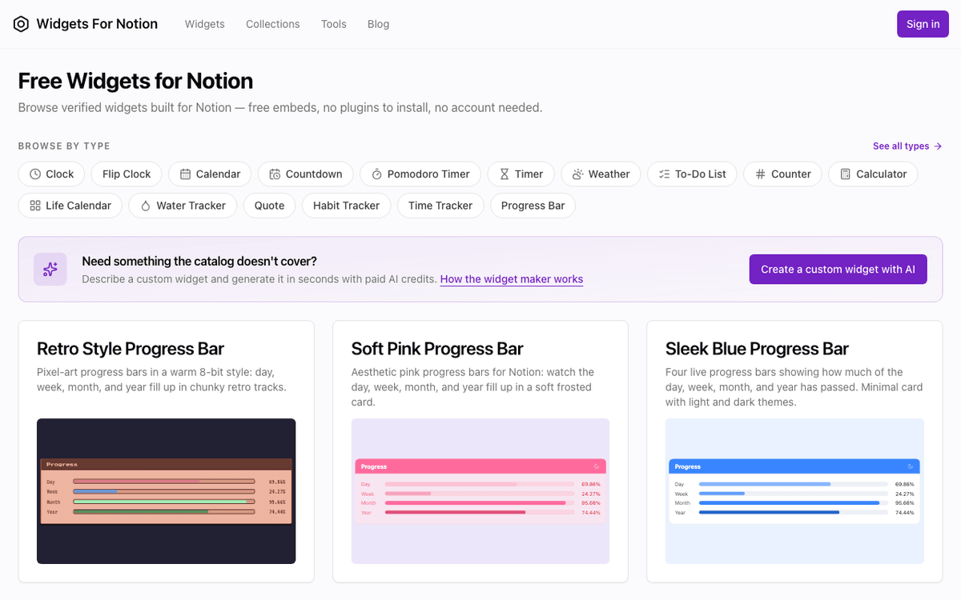Choose the Weather type chip
This screenshot has height=600, width=961.
(601, 174)
